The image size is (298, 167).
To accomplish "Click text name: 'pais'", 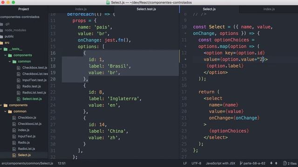I will pos(95,27).
